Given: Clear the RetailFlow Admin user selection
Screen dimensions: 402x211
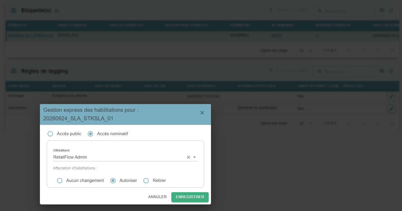Looking at the screenshot, I should click(188, 157).
